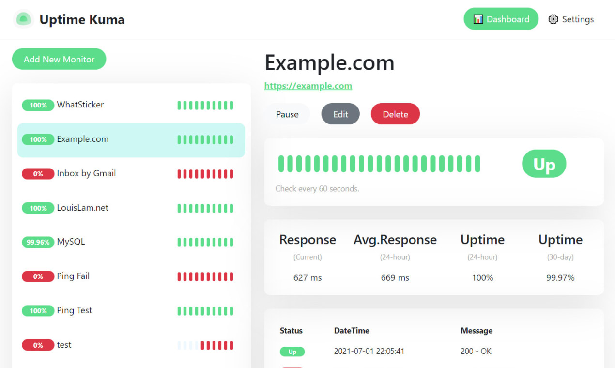Click the 627 ms current response value

click(307, 278)
